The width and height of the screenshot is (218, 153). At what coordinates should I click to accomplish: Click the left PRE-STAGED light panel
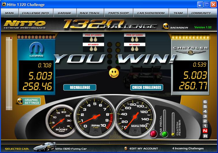tap(93, 38)
